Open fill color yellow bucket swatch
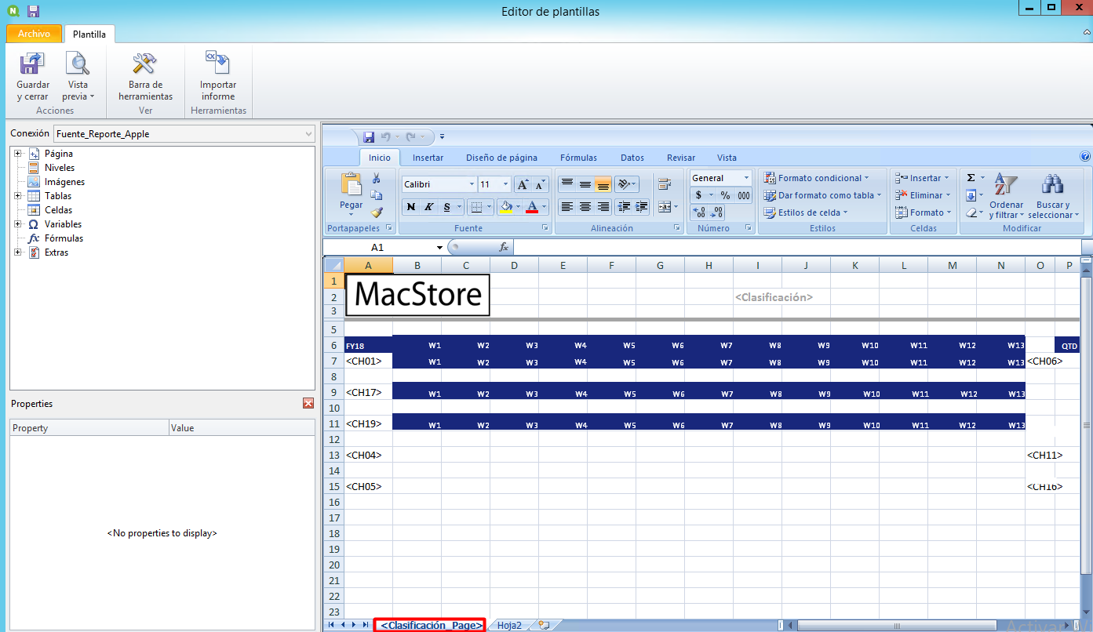Image resolution: width=1093 pixels, height=632 pixels. pos(506,207)
